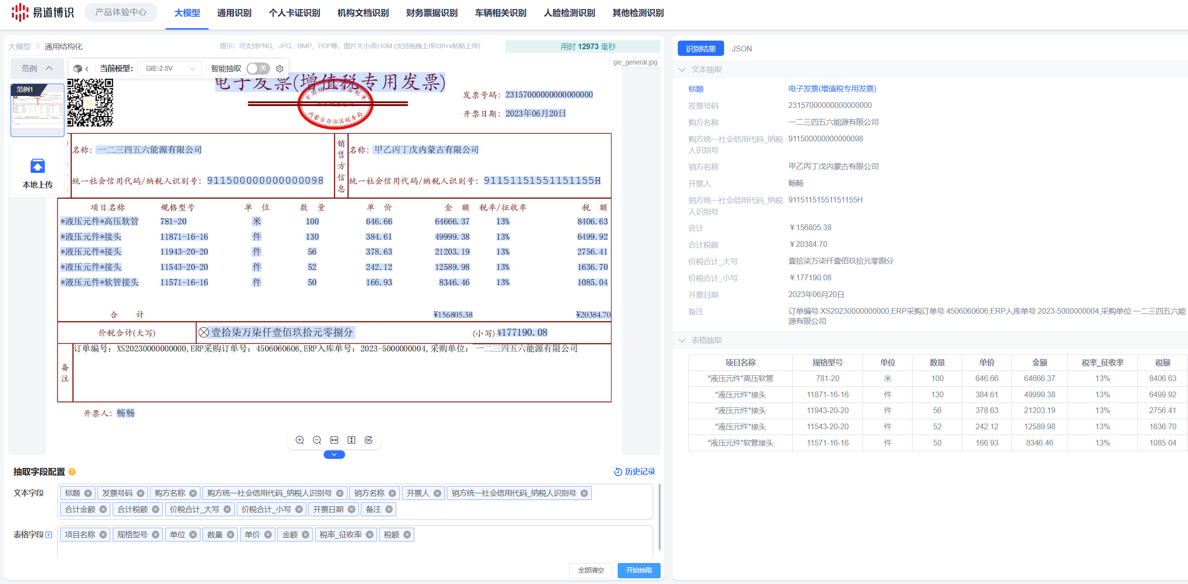Open 历史记录 history link

point(634,472)
